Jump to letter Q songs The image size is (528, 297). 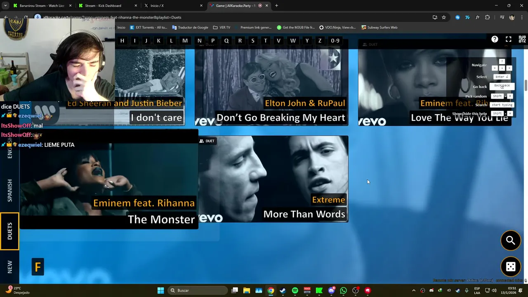coord(226,40)
